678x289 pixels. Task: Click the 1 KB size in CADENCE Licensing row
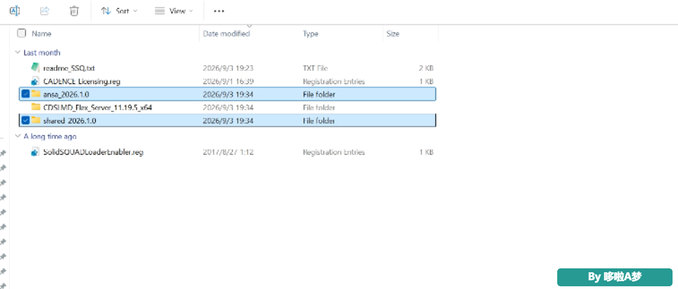point(426,81)
